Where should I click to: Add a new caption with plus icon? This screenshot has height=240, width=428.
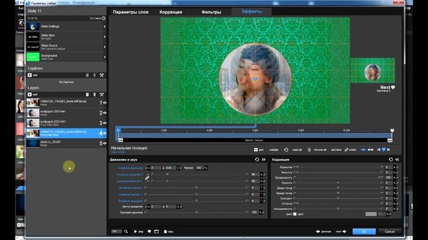click(x=29, y=75)
